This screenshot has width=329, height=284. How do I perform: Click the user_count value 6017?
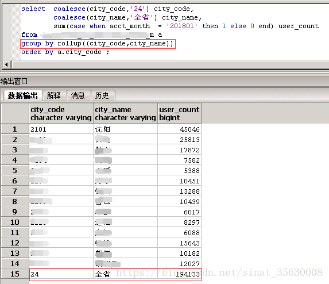click(179, 212)
